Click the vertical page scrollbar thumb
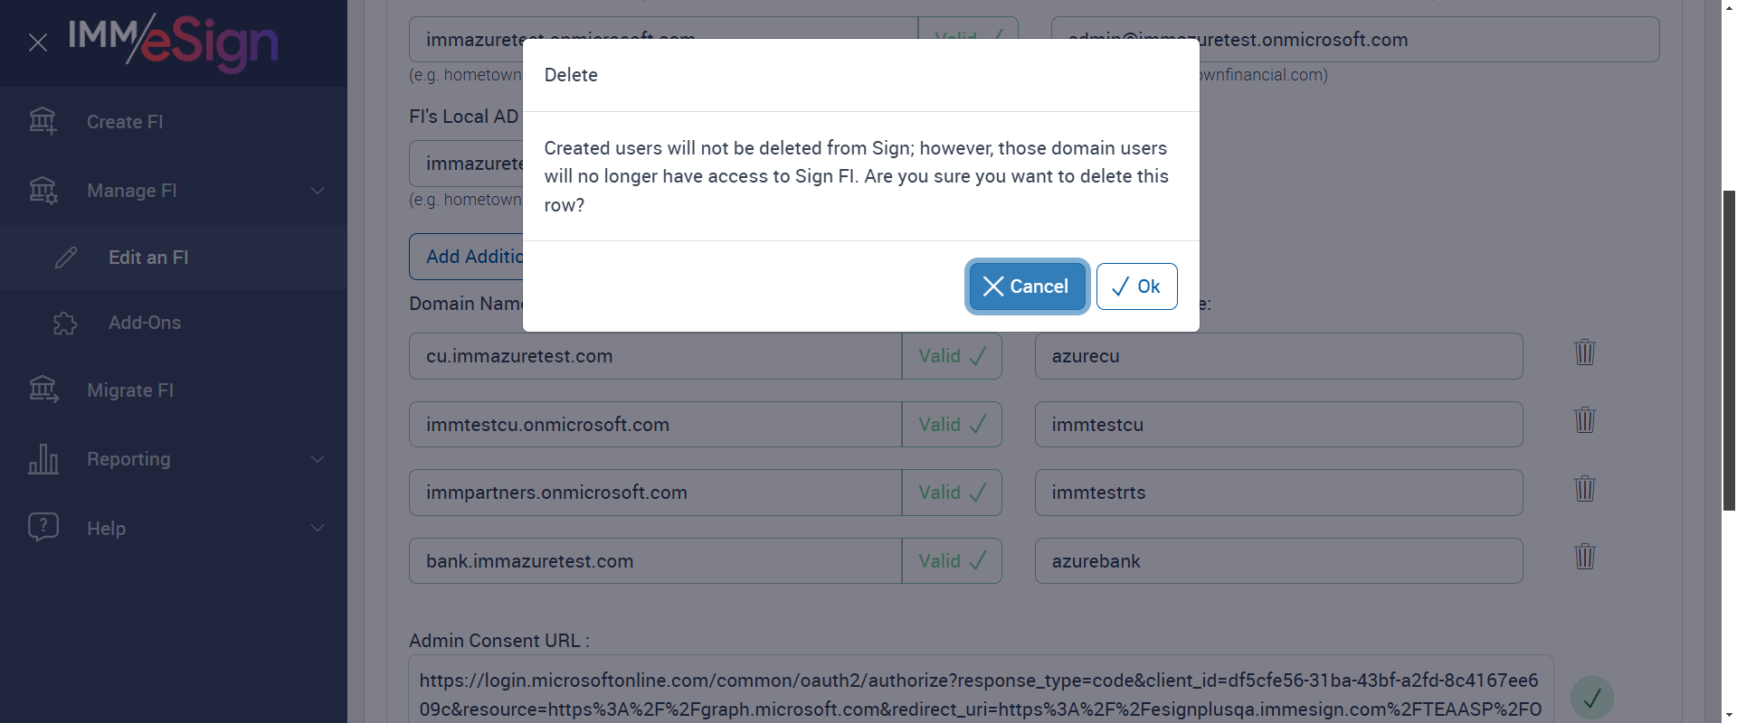 point(1729,351)
